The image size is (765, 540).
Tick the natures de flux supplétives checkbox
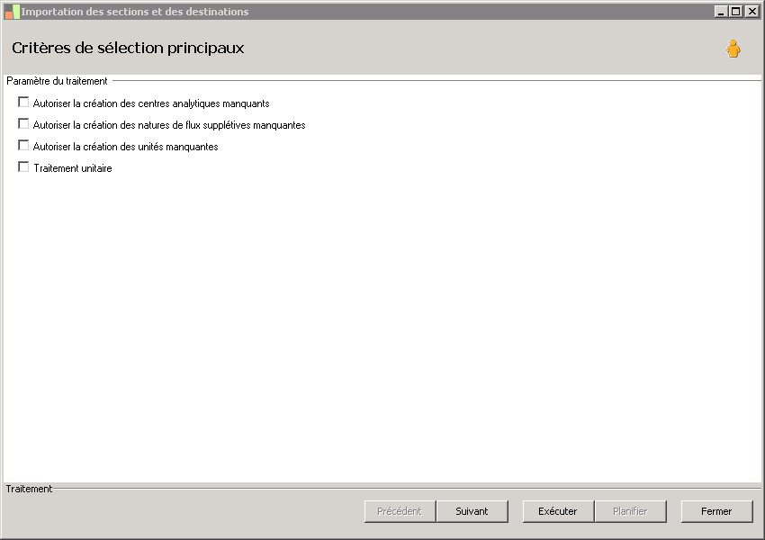pos(23,124)
